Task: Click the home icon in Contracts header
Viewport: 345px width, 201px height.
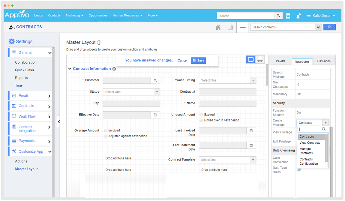Action: pyautogui.click(x=218, y=27)
